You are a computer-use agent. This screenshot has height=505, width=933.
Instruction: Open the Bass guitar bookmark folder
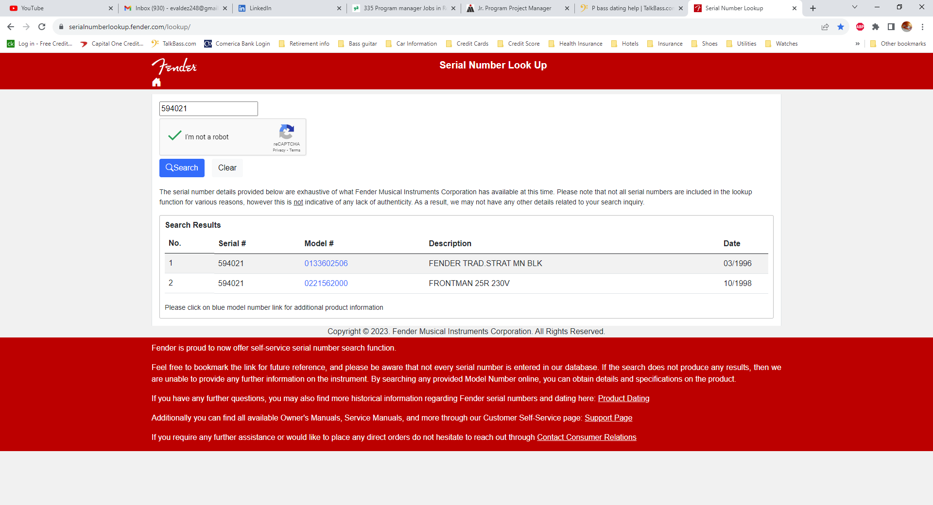click(358, 44)
